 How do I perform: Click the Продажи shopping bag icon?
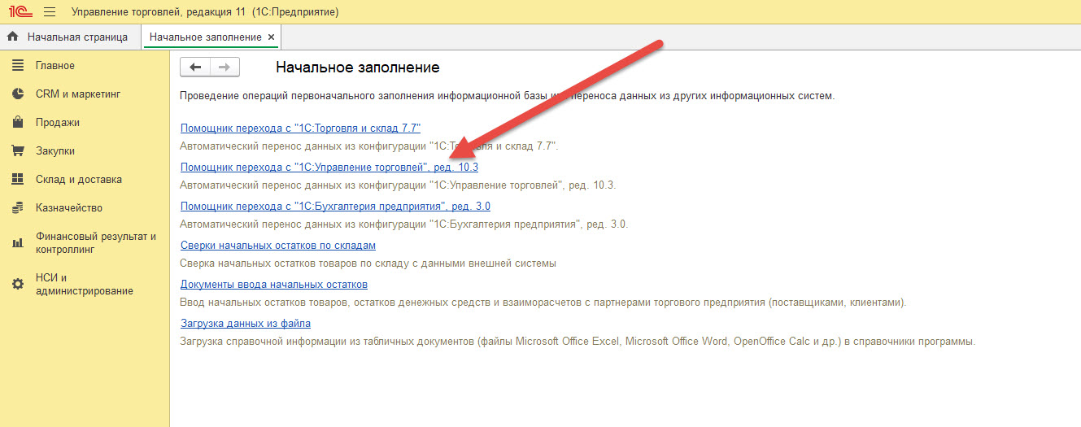tap(18, 123)
